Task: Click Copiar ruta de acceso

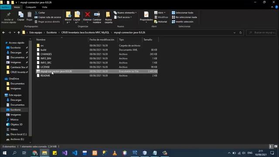Action: [x=48, y=17]
